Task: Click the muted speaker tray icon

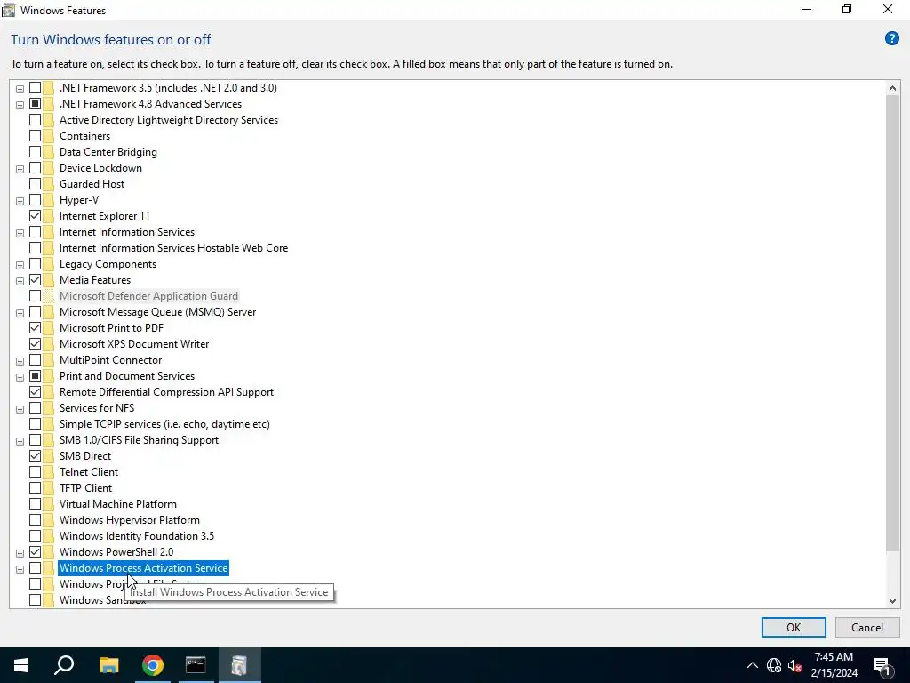Action: [794, 665]
